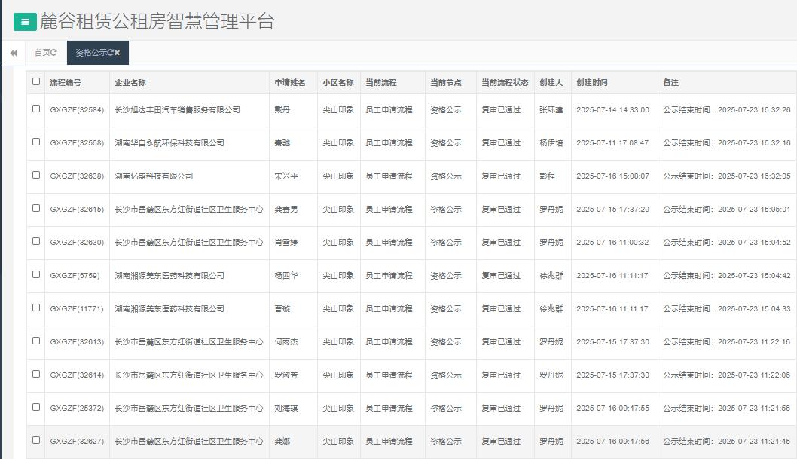Click the 创建时间 column header

click(592, 82)
